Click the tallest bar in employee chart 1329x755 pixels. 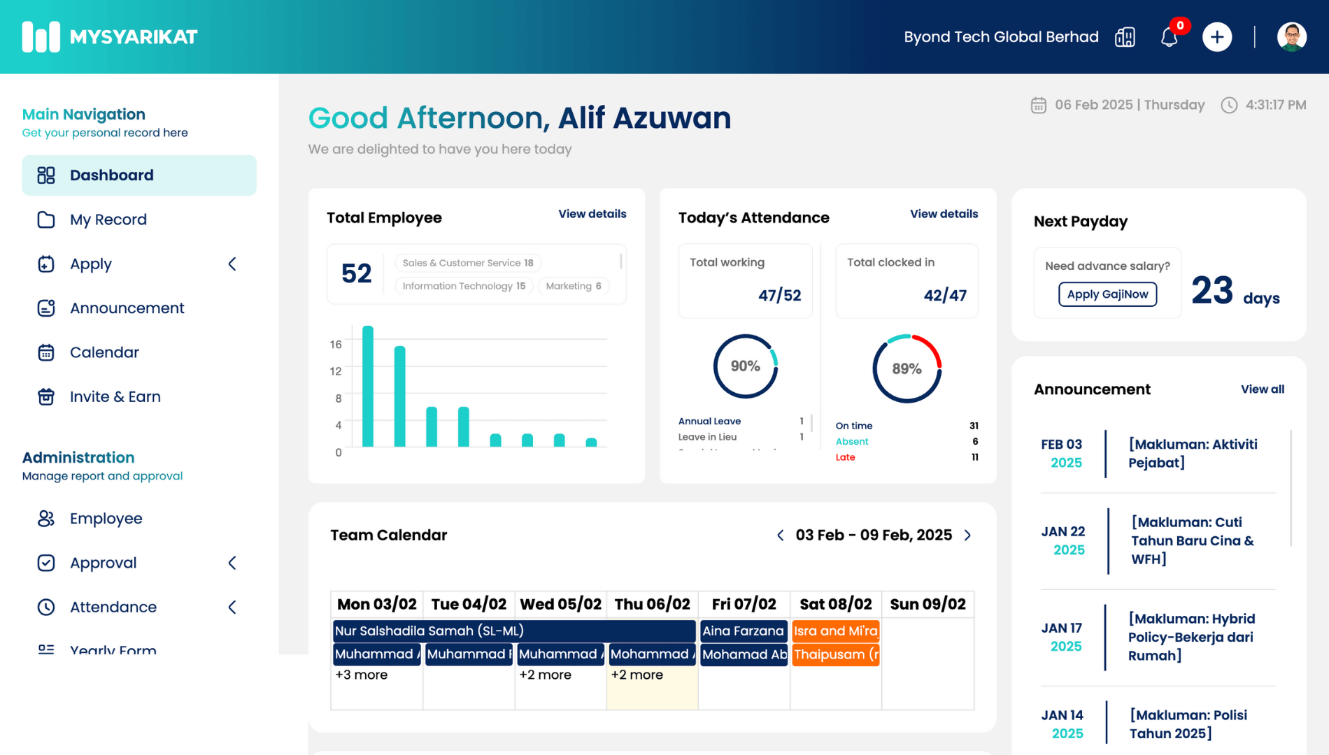[x=368, y=386]
